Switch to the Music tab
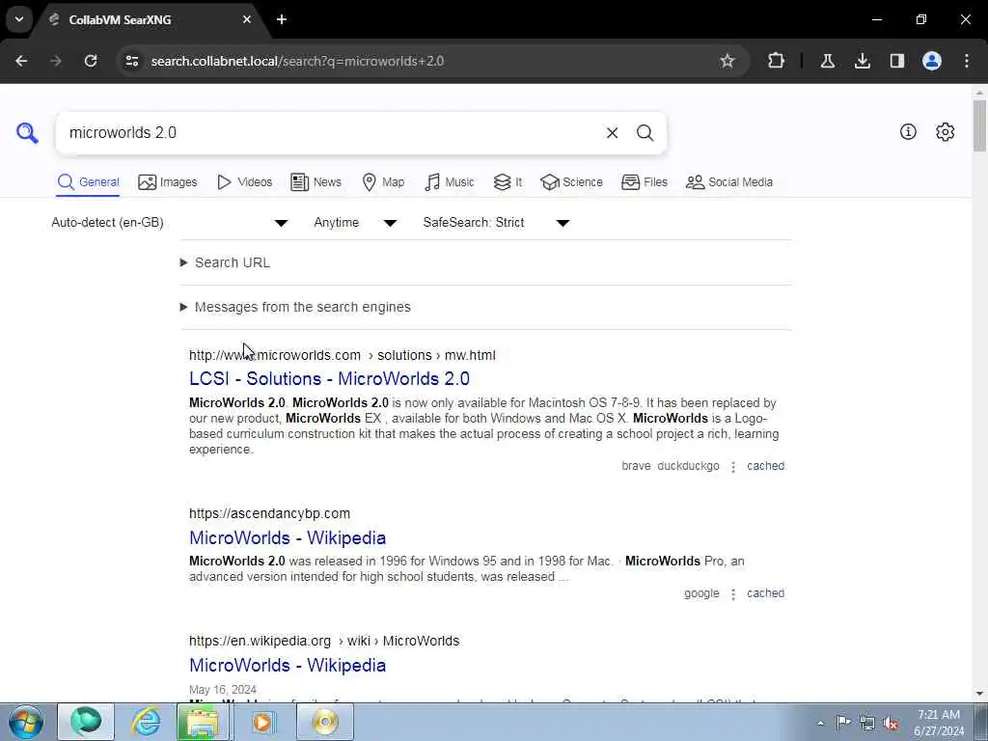The image size is (988, 741). [x=450, y=182]
